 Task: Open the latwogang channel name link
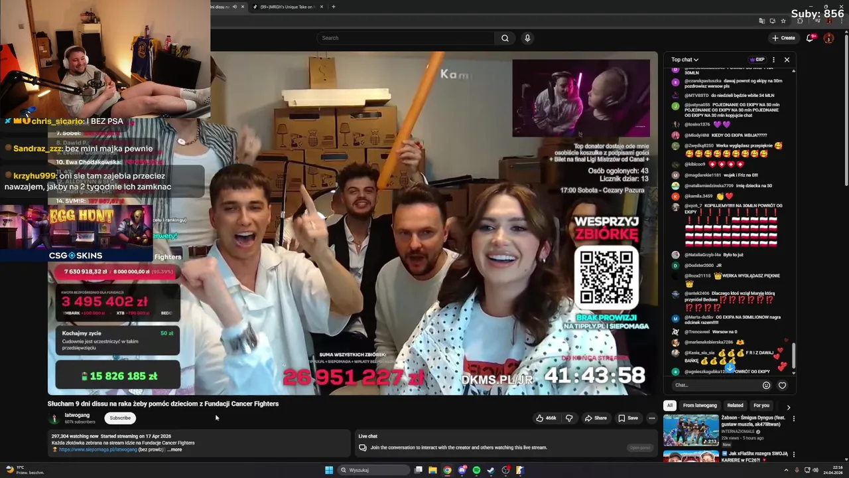(77, 415)
